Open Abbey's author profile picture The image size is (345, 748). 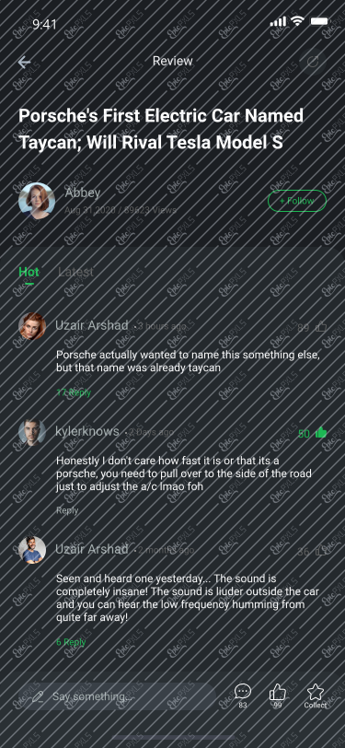pyautogui.click(x=37, y=201)
